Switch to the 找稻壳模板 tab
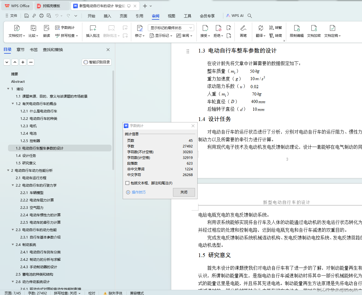Viewport: 362px width, 295px height. [x=52, y=6]
